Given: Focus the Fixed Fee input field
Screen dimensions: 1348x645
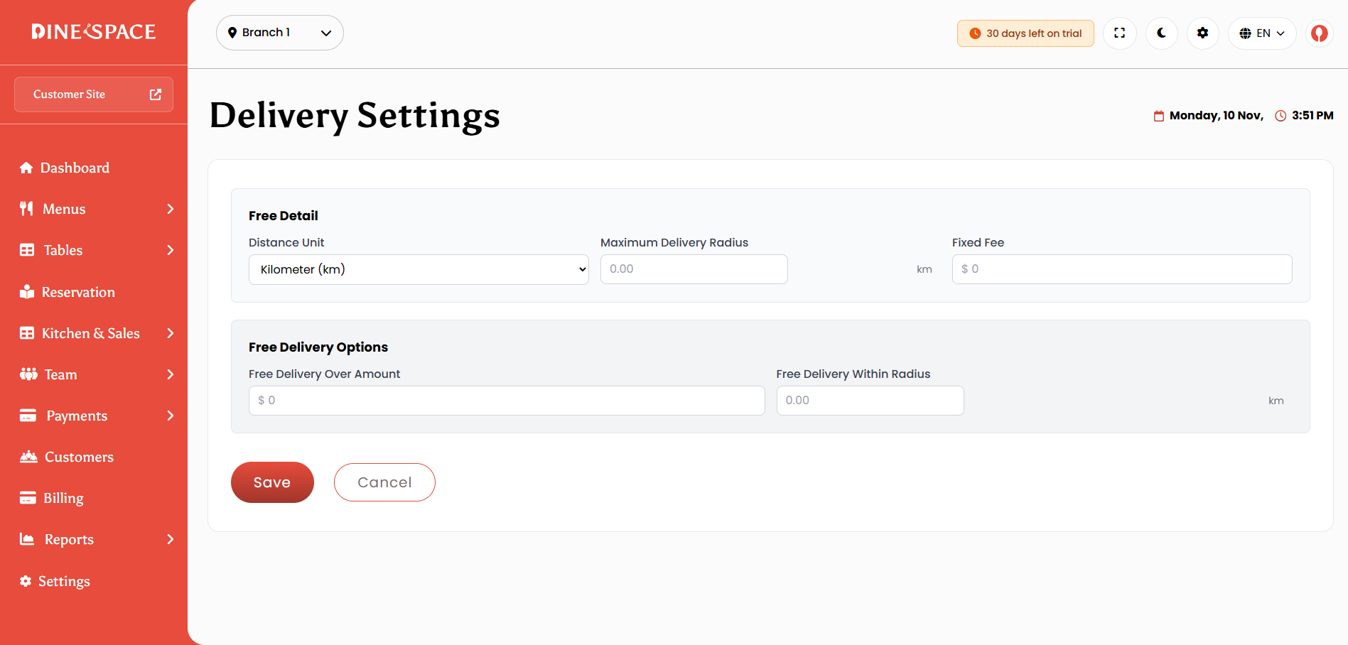Looking at the screenshot, I should [1122, 269].
